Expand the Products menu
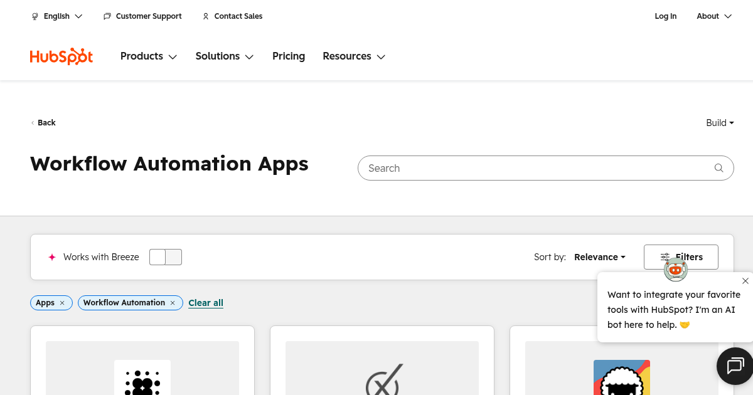Image resolution: width=753 pixels, height=395 pixels. tap(149, 56)
